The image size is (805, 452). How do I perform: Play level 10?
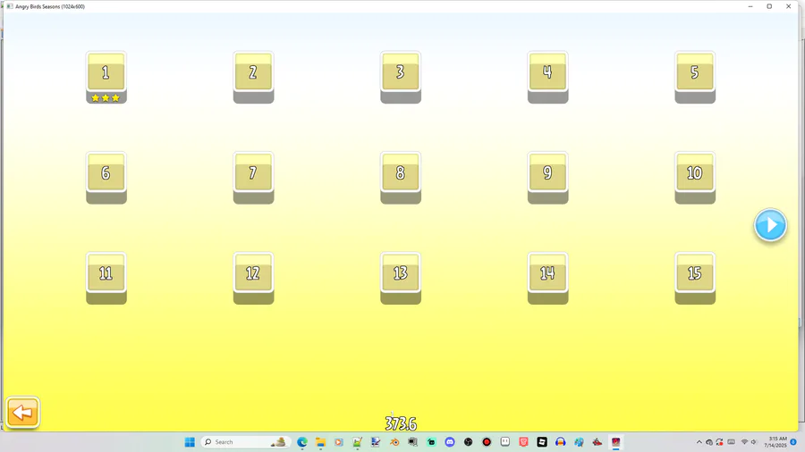coord(695,177)
